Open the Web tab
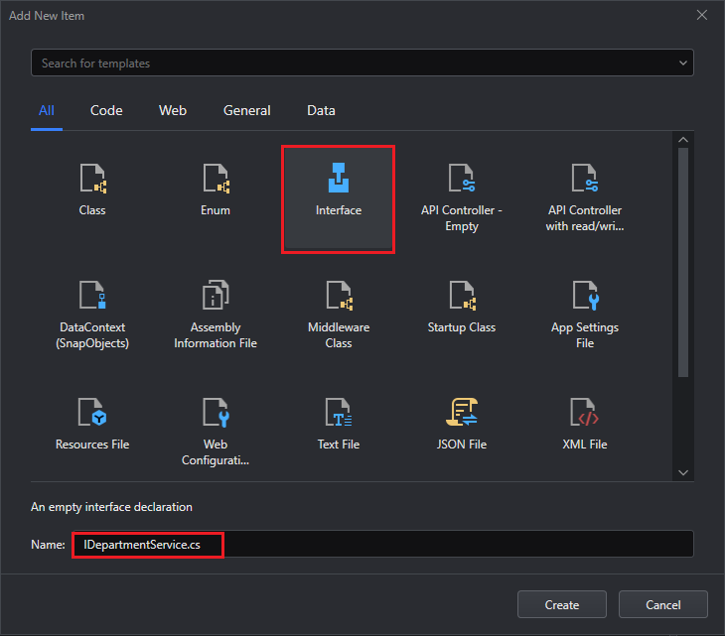This screenshot has height=636, width=725. click(173, 111)
